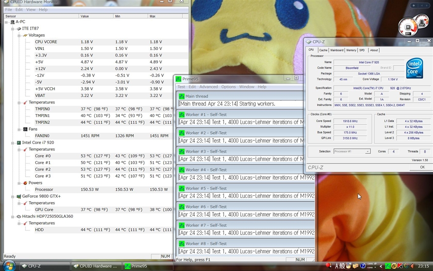The height and width of the screenshot is (271, 433).
Task: Select FANIN0 fan row
Action: click(104, 136)
